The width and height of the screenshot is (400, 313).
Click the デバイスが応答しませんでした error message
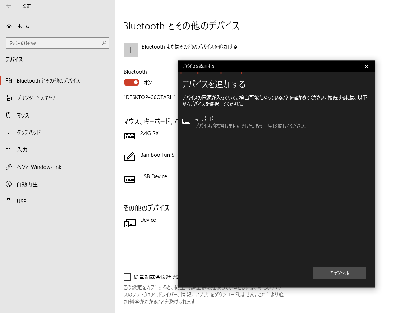click(x=251, y=126)
